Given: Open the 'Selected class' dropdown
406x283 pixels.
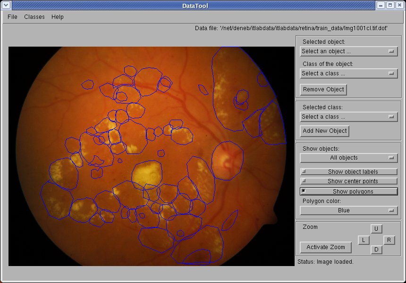Looking at the screenshot, I should click(349, 117).
